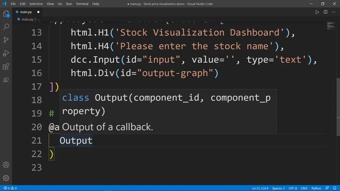Open the Remote Explorer view icon

coord(6,80)
